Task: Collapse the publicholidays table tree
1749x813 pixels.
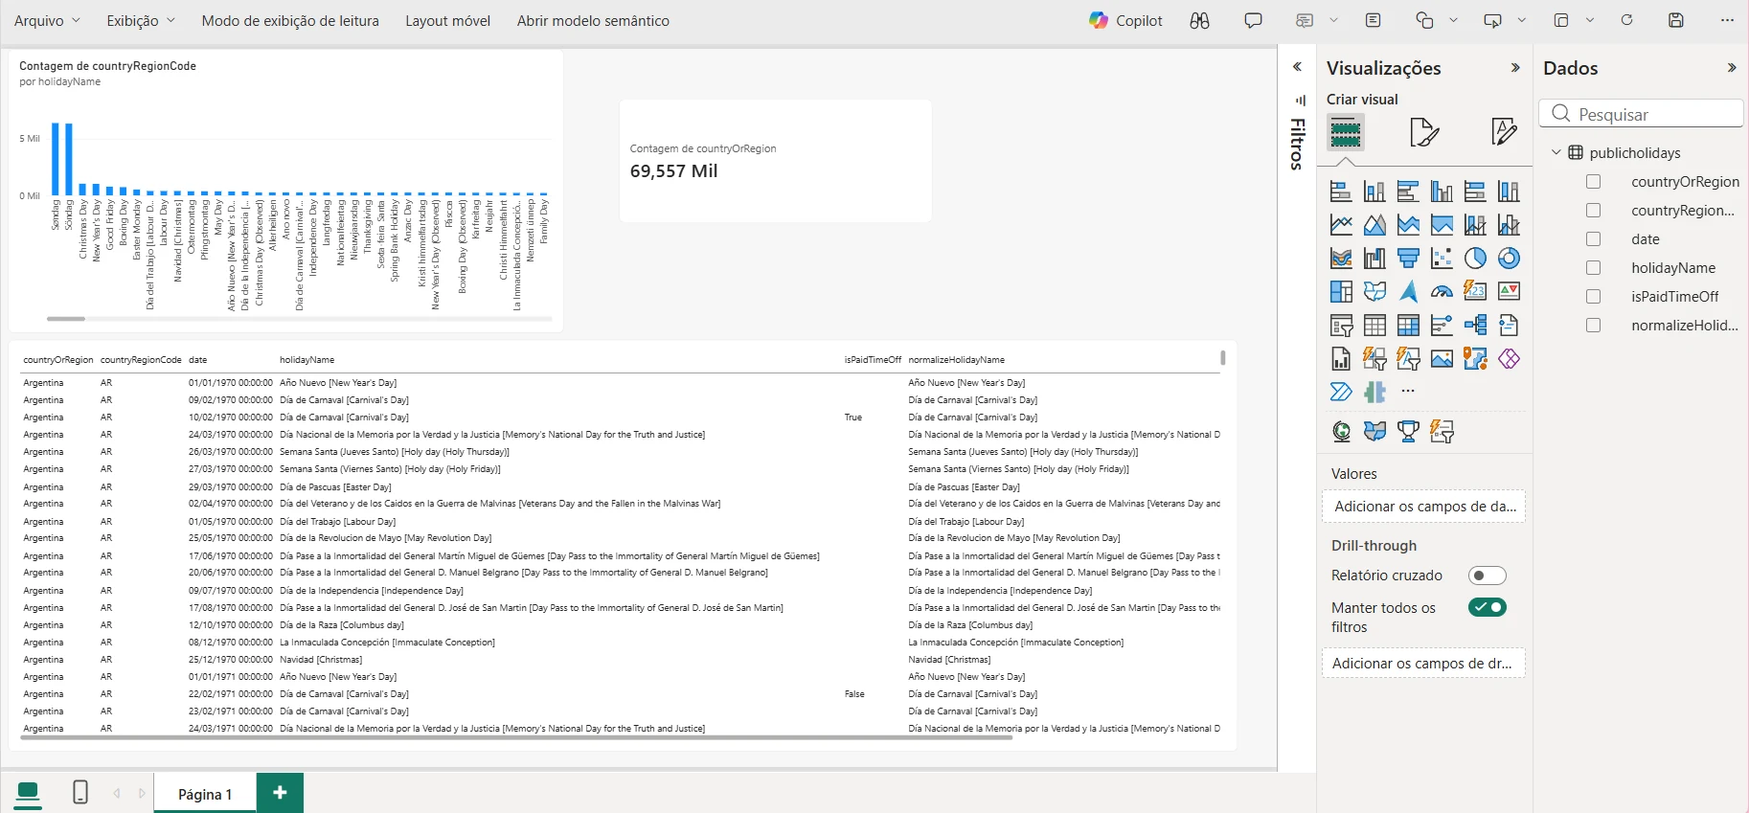Action: (x=1556, y=152)
